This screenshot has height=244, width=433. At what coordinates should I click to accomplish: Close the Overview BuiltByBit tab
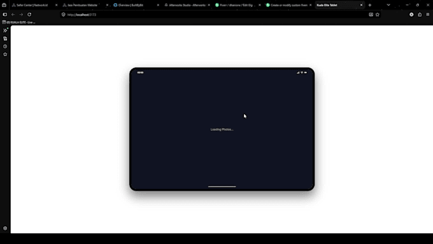[158, 5]
